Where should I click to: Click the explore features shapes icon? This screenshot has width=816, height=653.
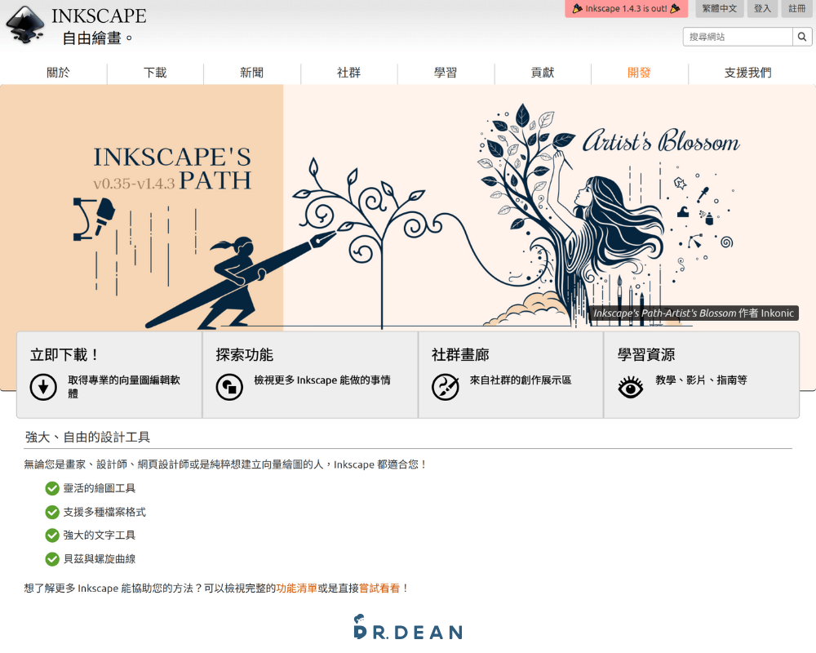pos(229,387)
